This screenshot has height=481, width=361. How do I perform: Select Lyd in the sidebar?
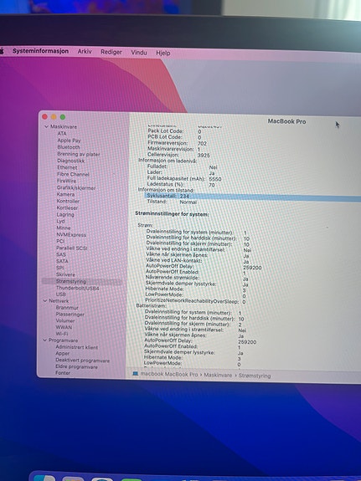pyautogui.click(x=60, y=221)
